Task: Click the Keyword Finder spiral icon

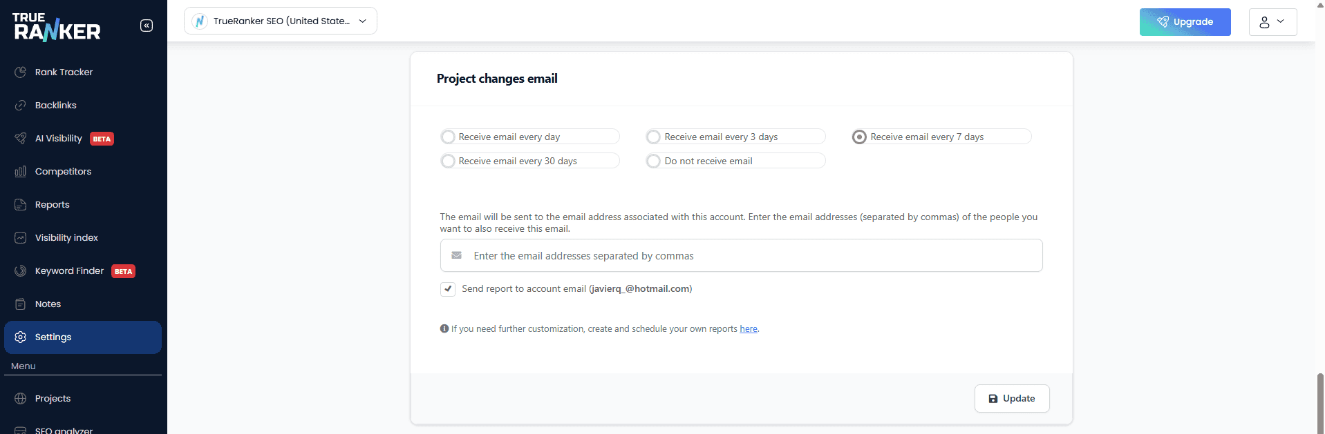Action: [x=21, y=270]
